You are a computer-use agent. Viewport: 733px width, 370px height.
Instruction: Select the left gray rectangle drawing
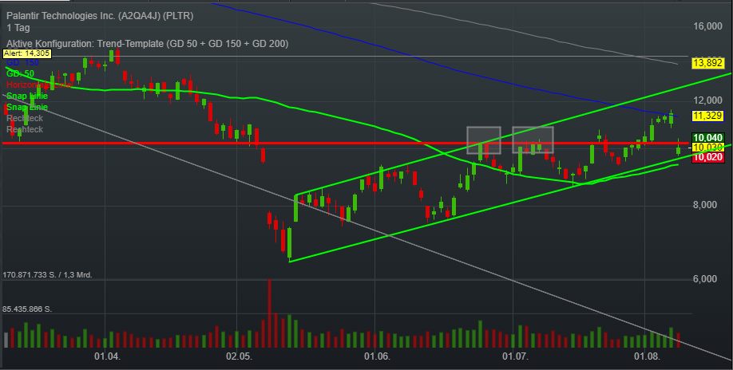[x=484, y=140]
